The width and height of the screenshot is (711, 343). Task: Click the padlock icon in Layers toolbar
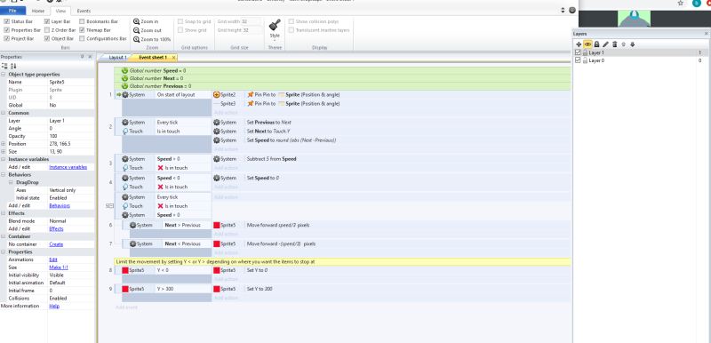(596, 44)
